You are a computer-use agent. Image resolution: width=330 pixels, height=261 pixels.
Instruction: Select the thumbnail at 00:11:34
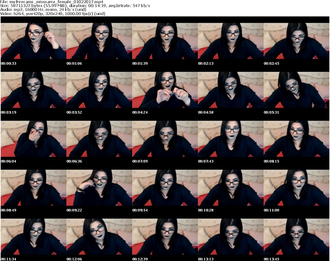click(34, 237)
